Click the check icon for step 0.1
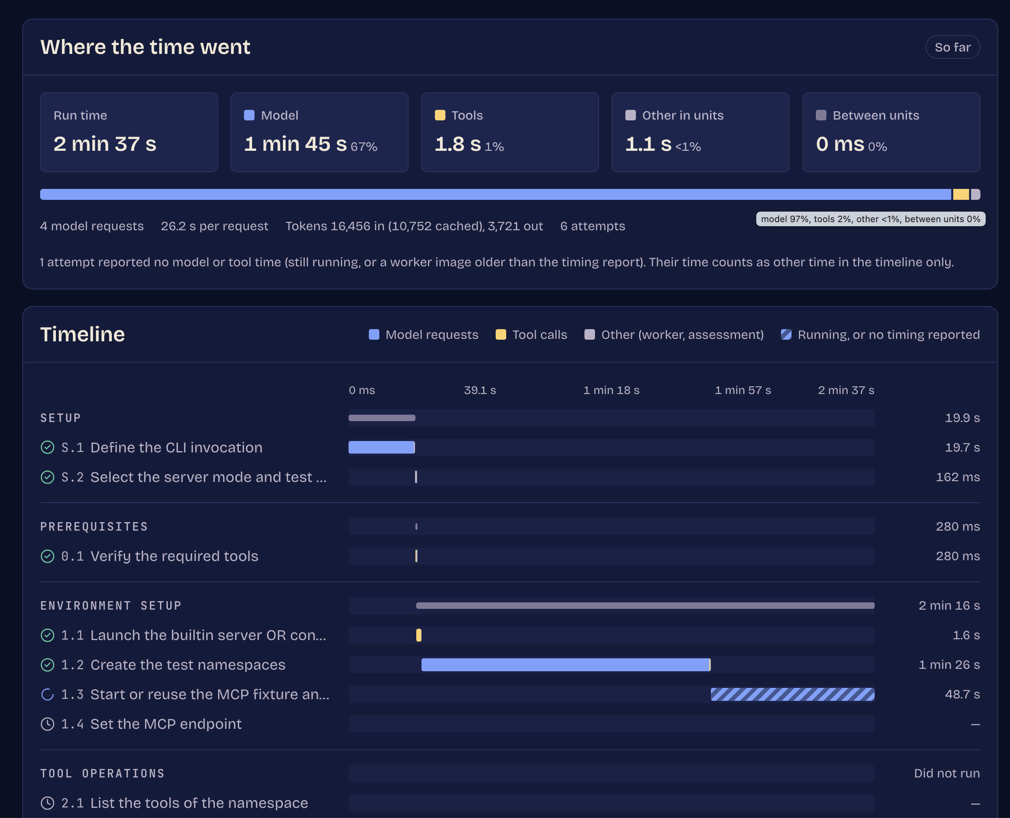 [47, 557]
